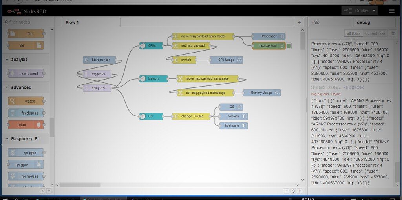Viewport: 402px width, 200px height.
Task: Open the Deploy dropdown arrow
Action: (375, 11)
